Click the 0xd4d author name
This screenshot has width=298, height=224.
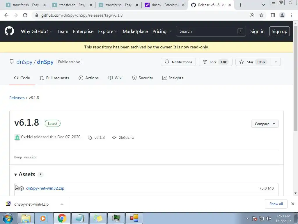[27, 137]
